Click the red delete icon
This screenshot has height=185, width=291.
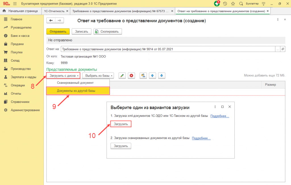click(131, 76)
